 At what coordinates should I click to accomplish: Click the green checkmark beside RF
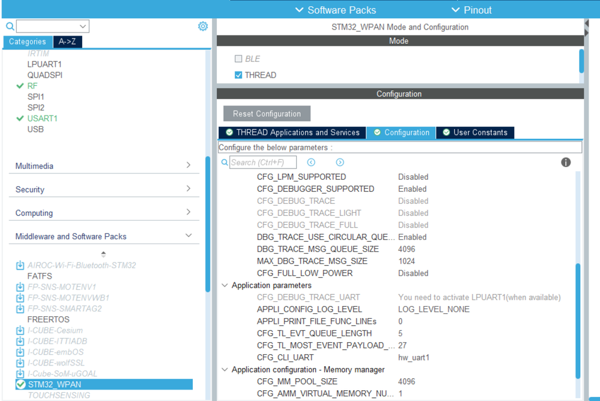pos(20,86)
